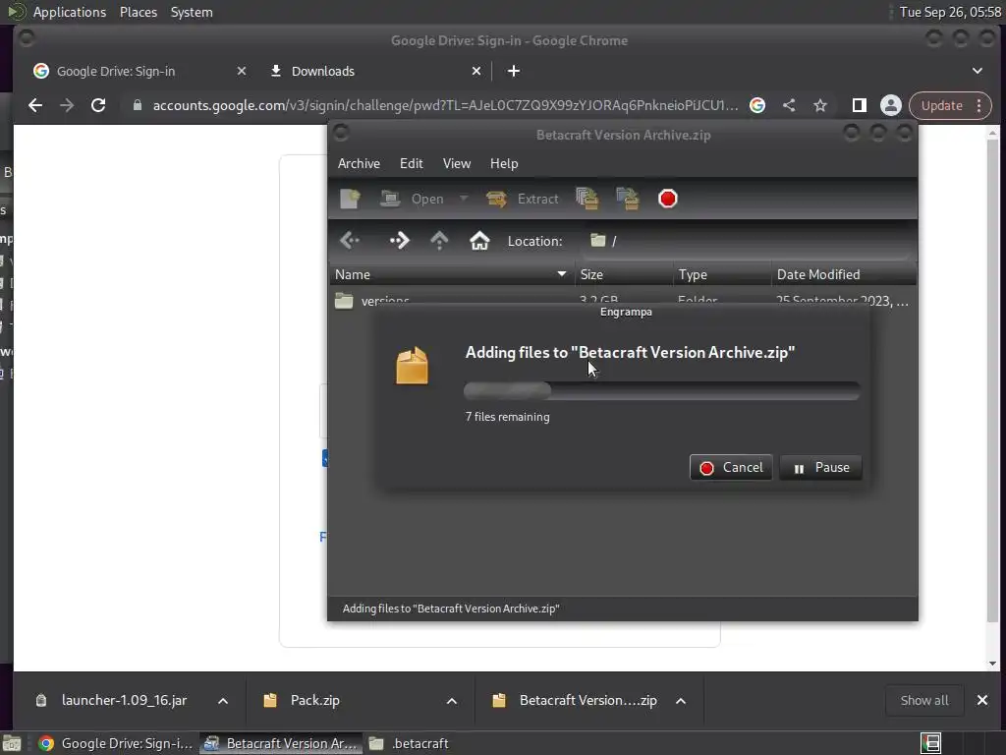The width and height of the screenshot is (1006, 755).
Task: Open the Chrome profile avatar
Action: click(890, 105)
